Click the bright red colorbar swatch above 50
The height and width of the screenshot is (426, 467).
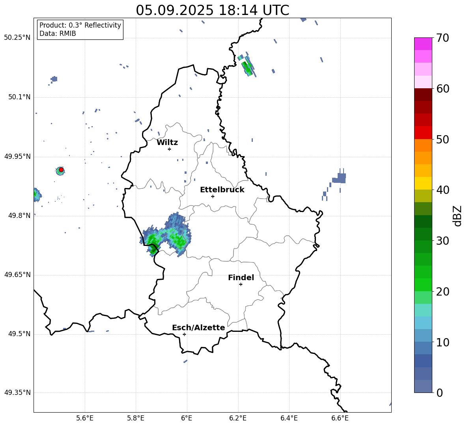(x=423, y=133)
